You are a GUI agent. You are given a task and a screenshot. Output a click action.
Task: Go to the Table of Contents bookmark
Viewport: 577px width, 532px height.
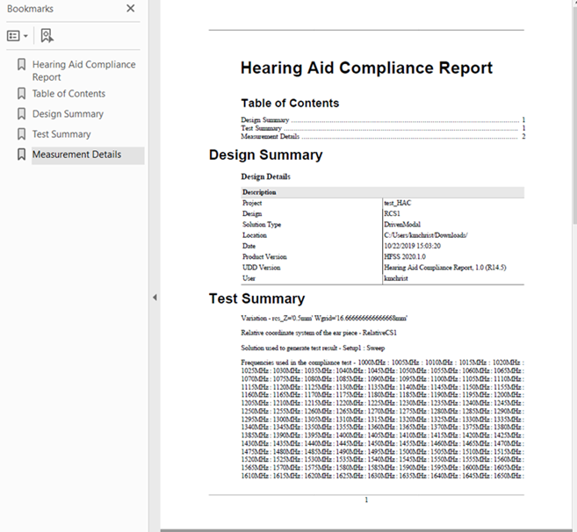tap(69, 93)
